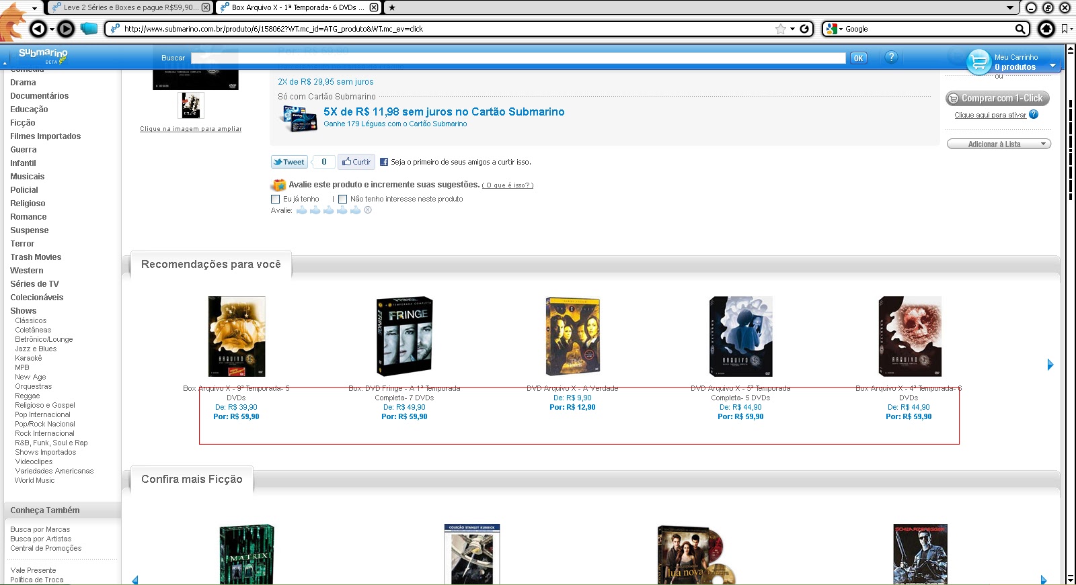Image resolution: width=1076 pixels, height=585 pixels.
Task: Reload the page with the refresh icon
Action: click(804, 29)
